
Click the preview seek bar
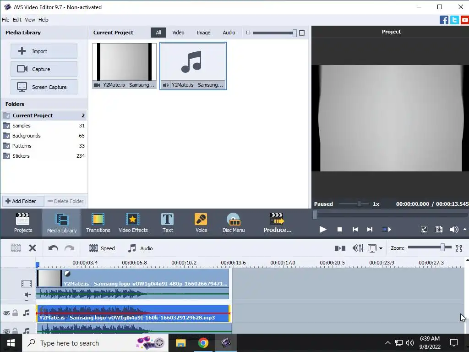390,214
